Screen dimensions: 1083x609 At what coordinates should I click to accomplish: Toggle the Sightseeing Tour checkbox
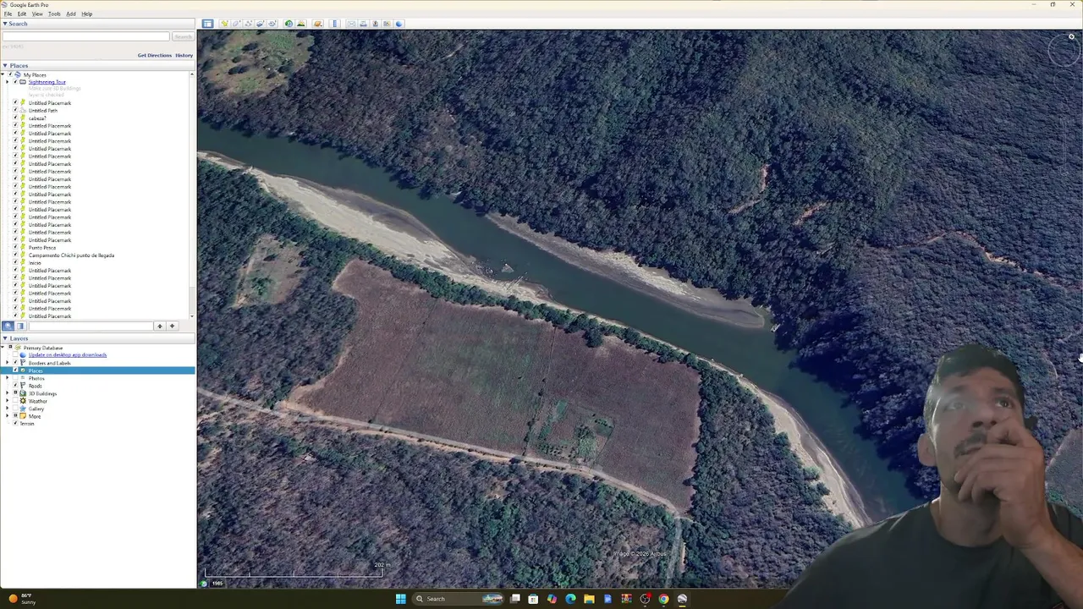15,82
